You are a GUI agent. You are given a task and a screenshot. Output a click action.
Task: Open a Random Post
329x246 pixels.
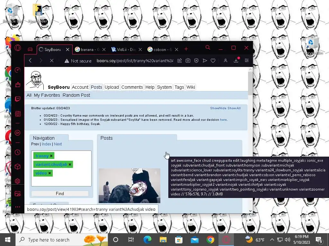click(x=76, y=95)
